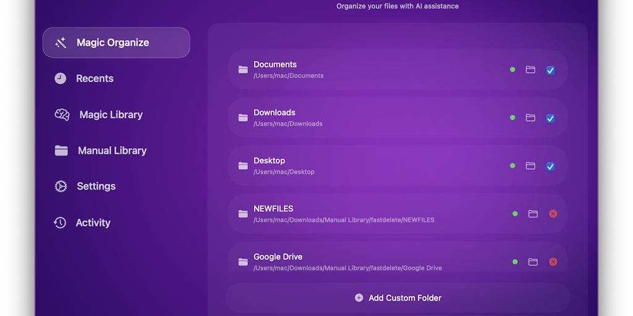Click the green status dot for Documents
The image size is (633, 316).
tap(512, 70)
